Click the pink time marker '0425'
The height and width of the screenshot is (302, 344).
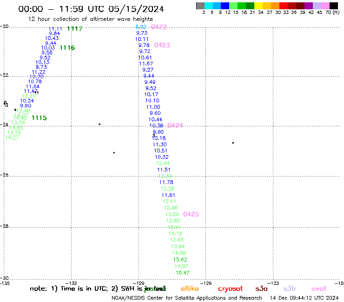coord(191,214)
